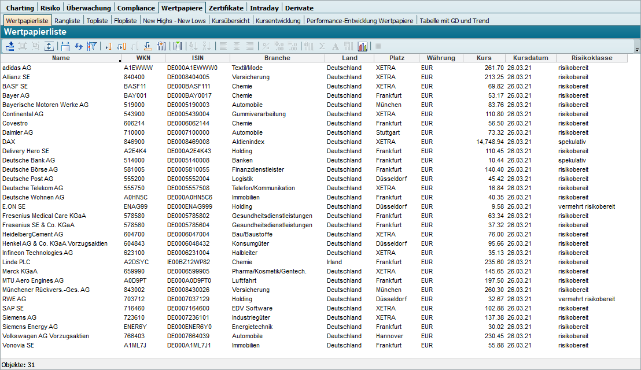Image resolution: width=641 pixels, height=370 pixels.
Task: Click the Linde PLC ISIN cell
Action: pyautogui.click(x=188, y=262)
